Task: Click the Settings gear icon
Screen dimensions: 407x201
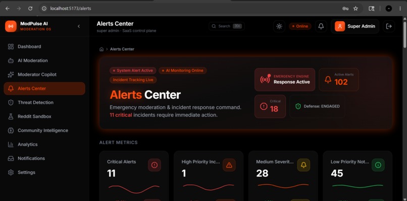Action: (x=11, y=172)
